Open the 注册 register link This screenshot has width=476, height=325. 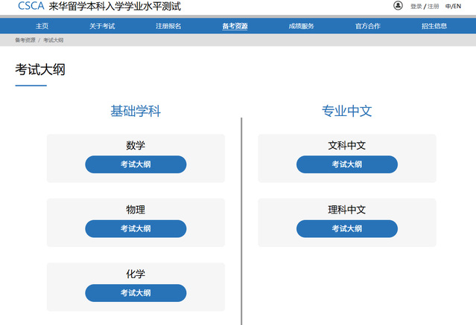coord(434,7)
